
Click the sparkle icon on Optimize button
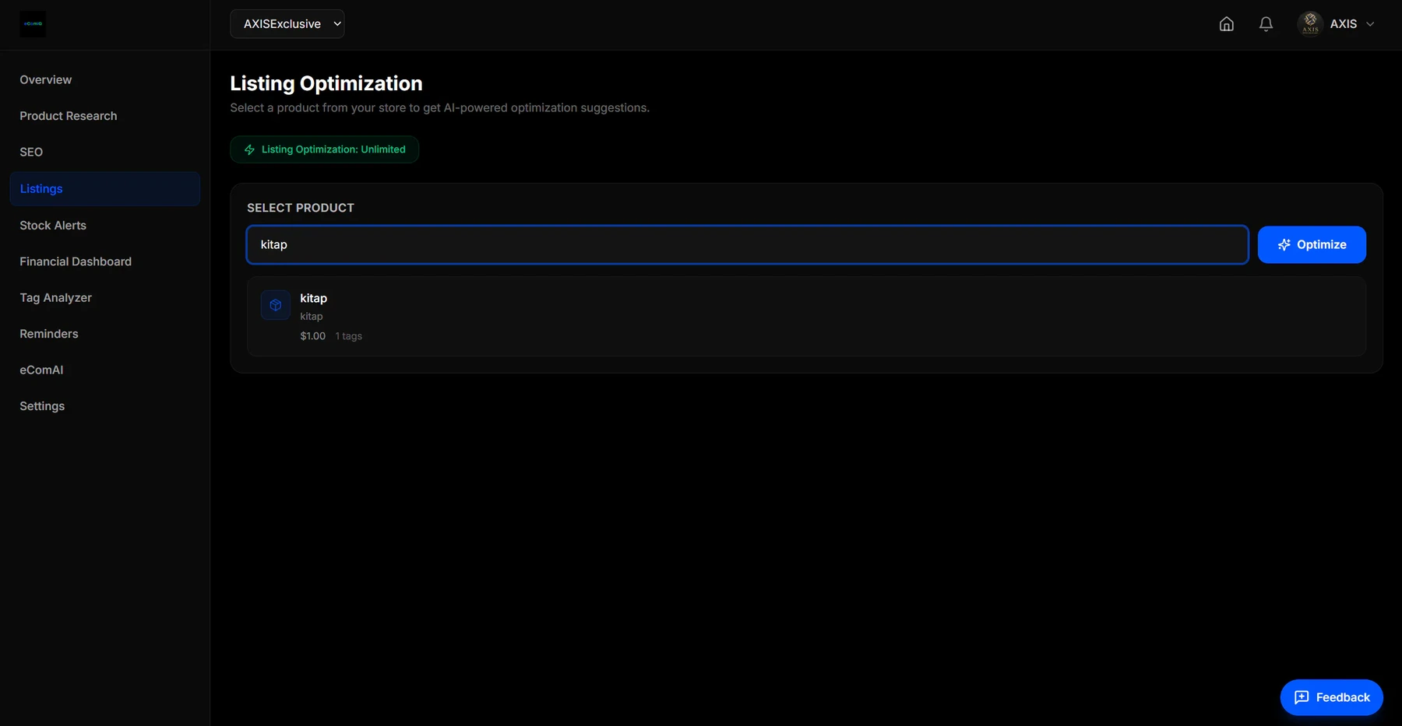[x=1284, y=244]
